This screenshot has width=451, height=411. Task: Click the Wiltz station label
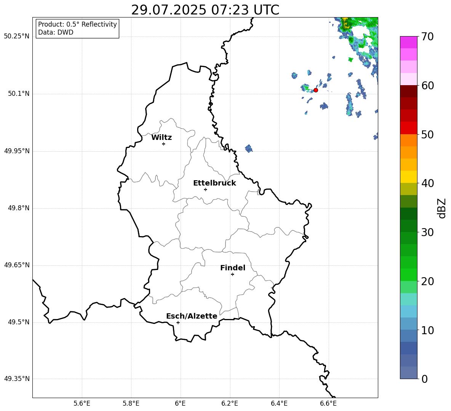[x=162, y=138]
